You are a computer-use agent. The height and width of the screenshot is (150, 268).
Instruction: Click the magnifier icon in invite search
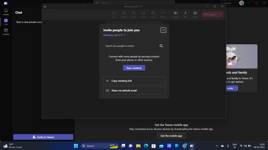pos(161,46)
